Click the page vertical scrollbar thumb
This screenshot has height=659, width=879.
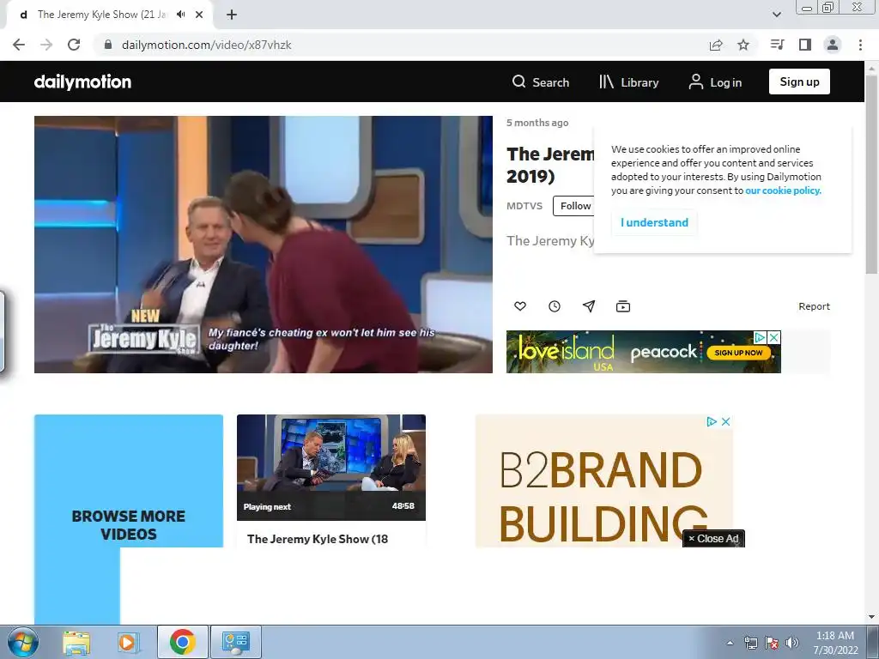[871, 175]
